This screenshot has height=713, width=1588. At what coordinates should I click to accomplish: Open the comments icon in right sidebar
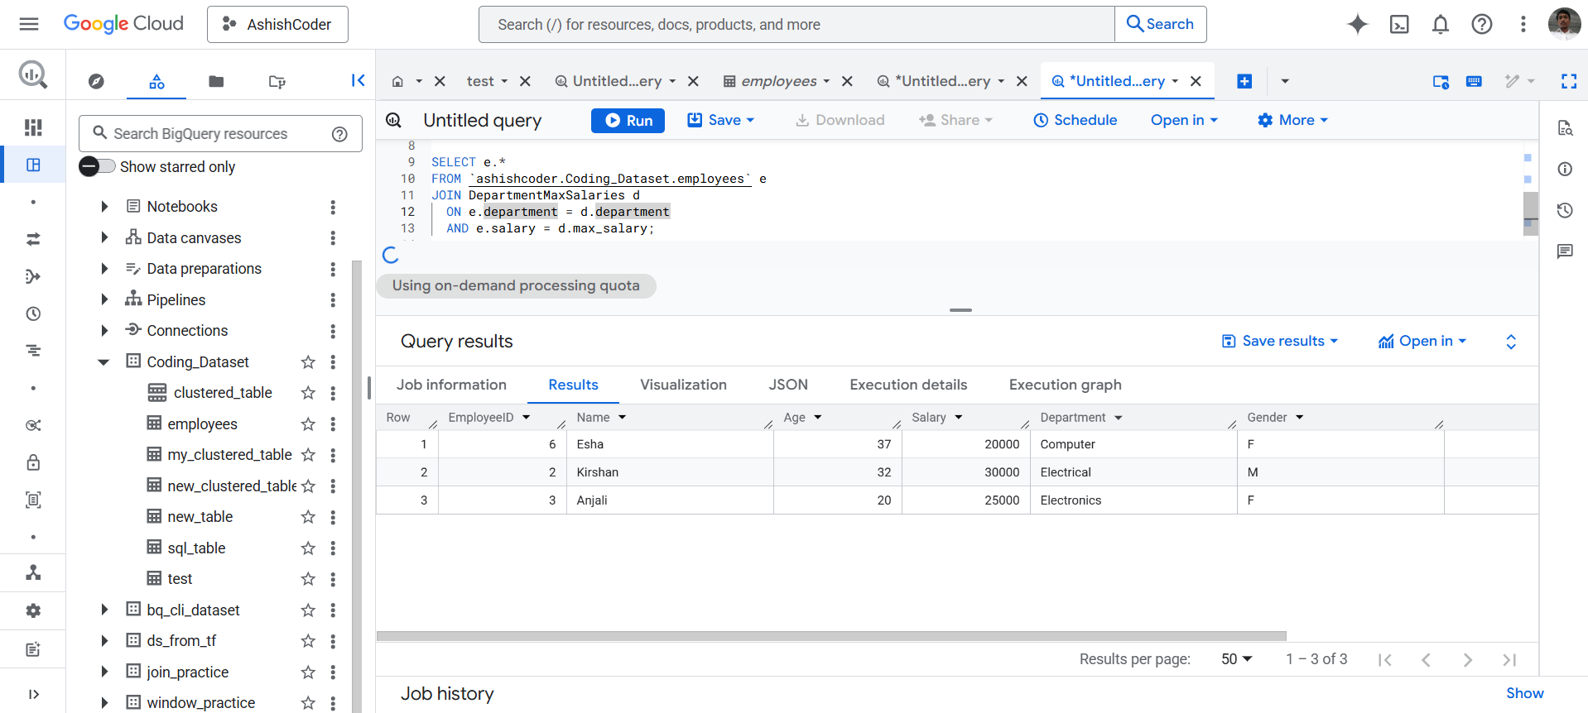(x=1565, y=251)
